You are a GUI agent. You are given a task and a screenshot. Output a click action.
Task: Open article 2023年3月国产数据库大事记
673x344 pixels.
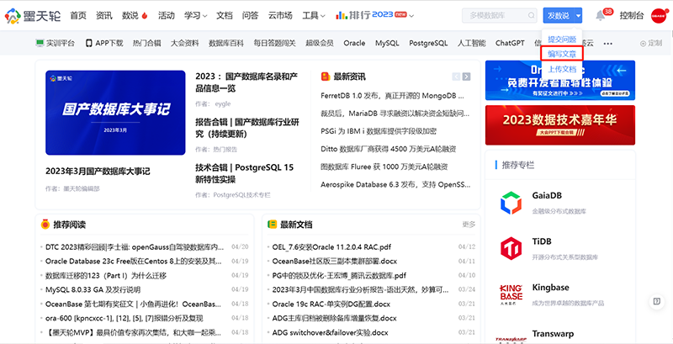pyautogui.click(x=98, y=172)
